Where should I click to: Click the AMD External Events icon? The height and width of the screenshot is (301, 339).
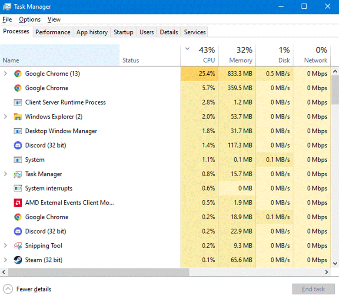(18, 203)
